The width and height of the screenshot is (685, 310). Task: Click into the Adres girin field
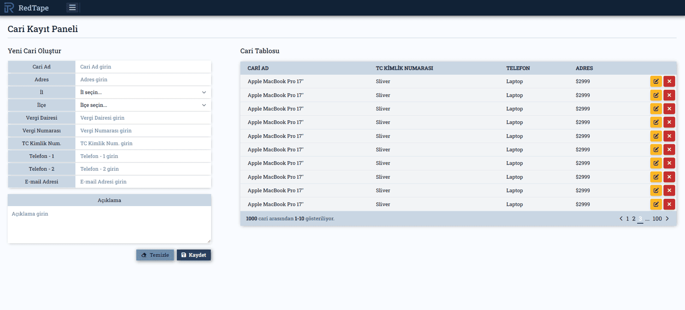tap(143, 80)
